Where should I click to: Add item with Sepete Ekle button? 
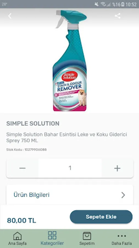coord(101,217)
